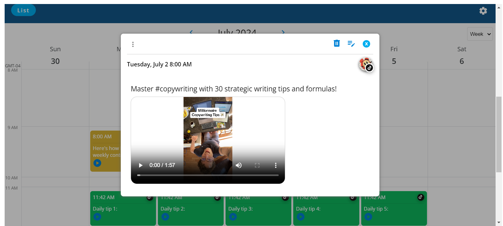Screen dimensions: 503x226
Task: Toggle the video fullscreen mode
Action: [x=257, y=165]
